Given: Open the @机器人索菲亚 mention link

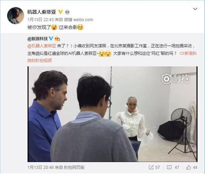Looking at the screenshot, I should 42,46.
